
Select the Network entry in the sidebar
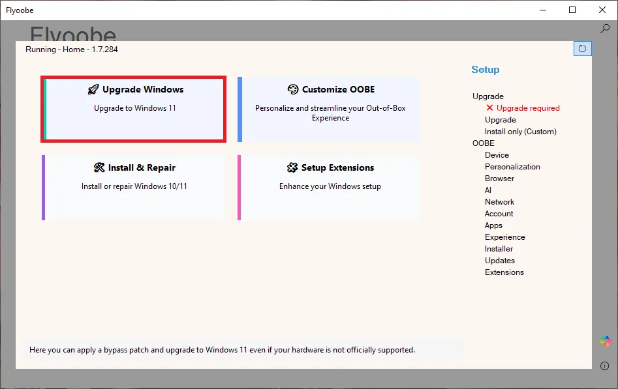pyautogui.click(x=499, y=202)
